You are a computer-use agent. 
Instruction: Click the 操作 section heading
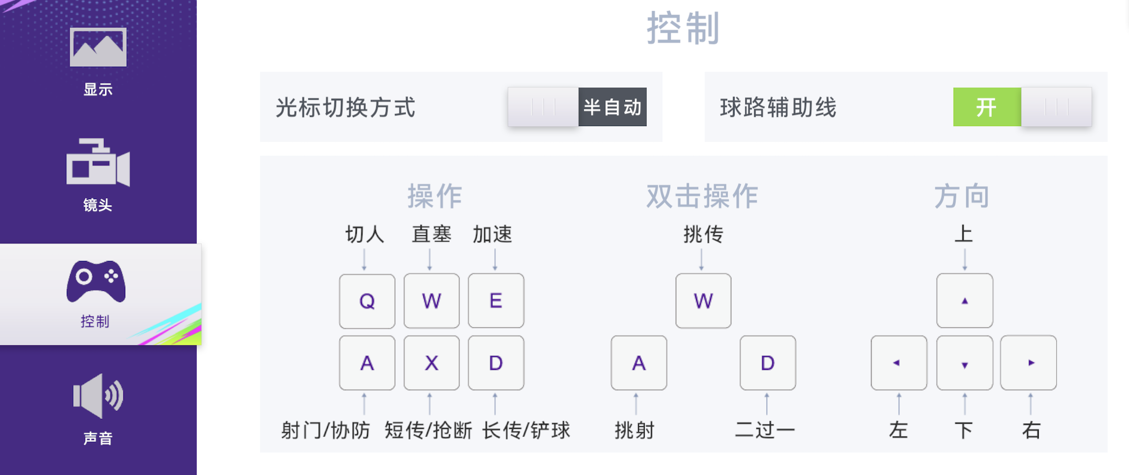click(435, 196)
